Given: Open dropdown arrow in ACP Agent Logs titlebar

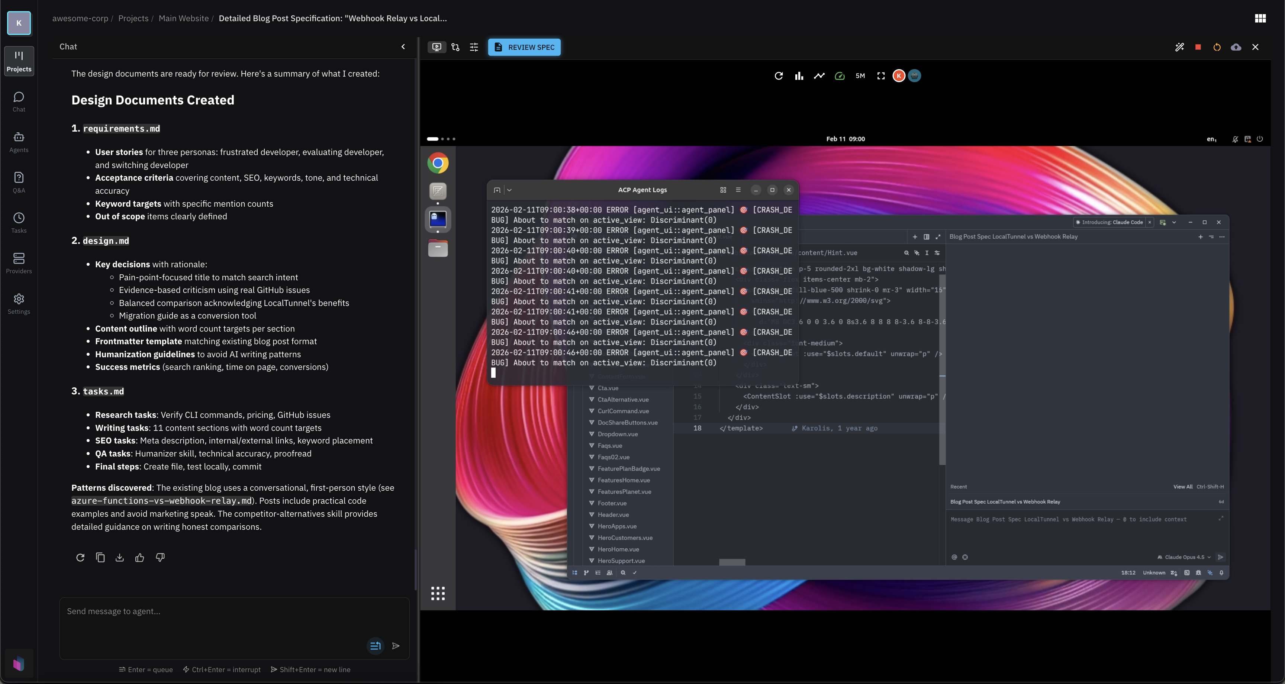Looking at the screenshot, I should click(509, 190).
